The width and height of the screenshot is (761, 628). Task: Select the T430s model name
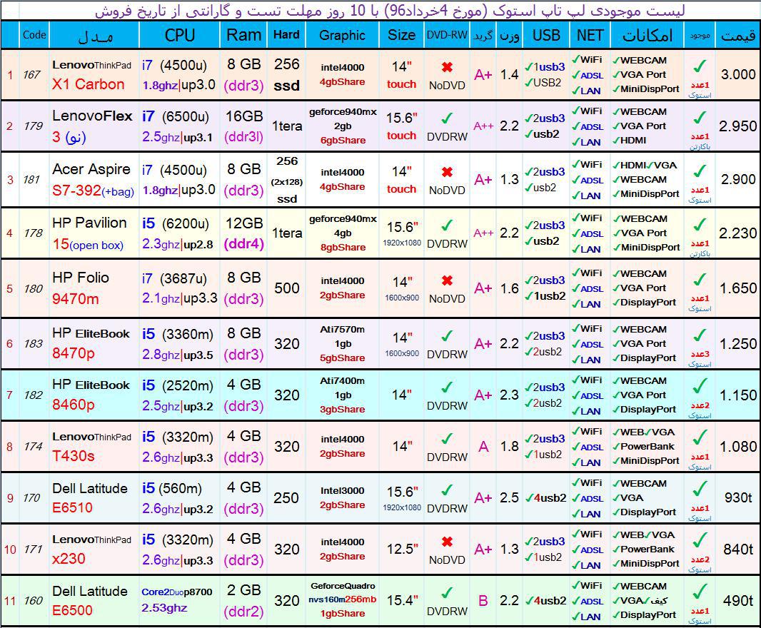(x=74, y=456)
